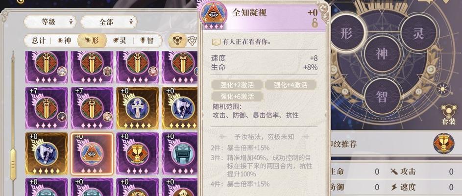The image size is (462, 196).
Task: Switch to the 总计 tab
Action: [38, 41]
